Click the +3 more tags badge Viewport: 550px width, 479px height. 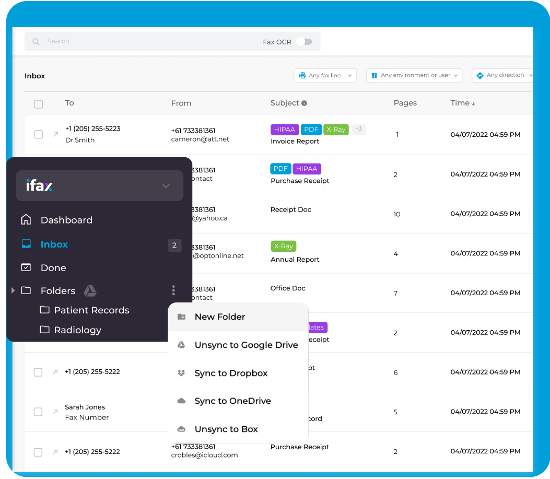[358, 129]
